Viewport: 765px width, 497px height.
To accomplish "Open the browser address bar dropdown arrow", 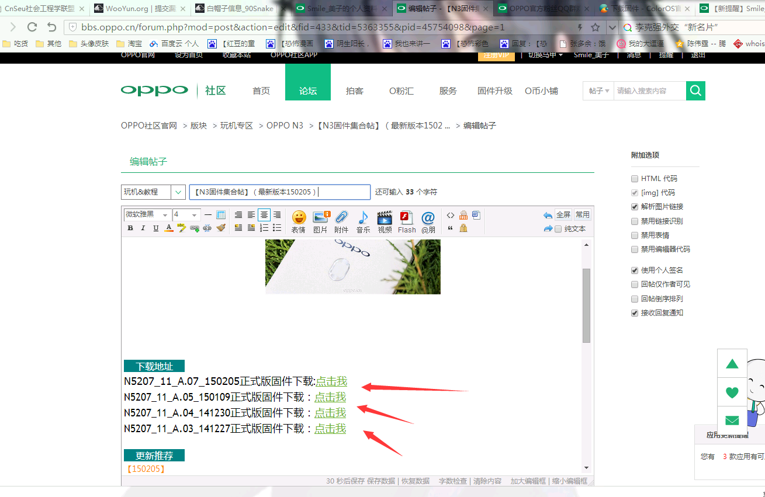I will pos(612,27).
